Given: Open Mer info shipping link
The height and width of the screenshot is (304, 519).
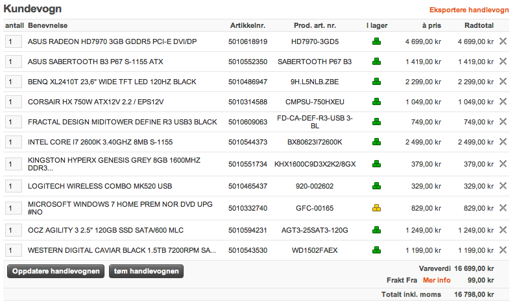Looking at the screenshot, I should (437, 280).
